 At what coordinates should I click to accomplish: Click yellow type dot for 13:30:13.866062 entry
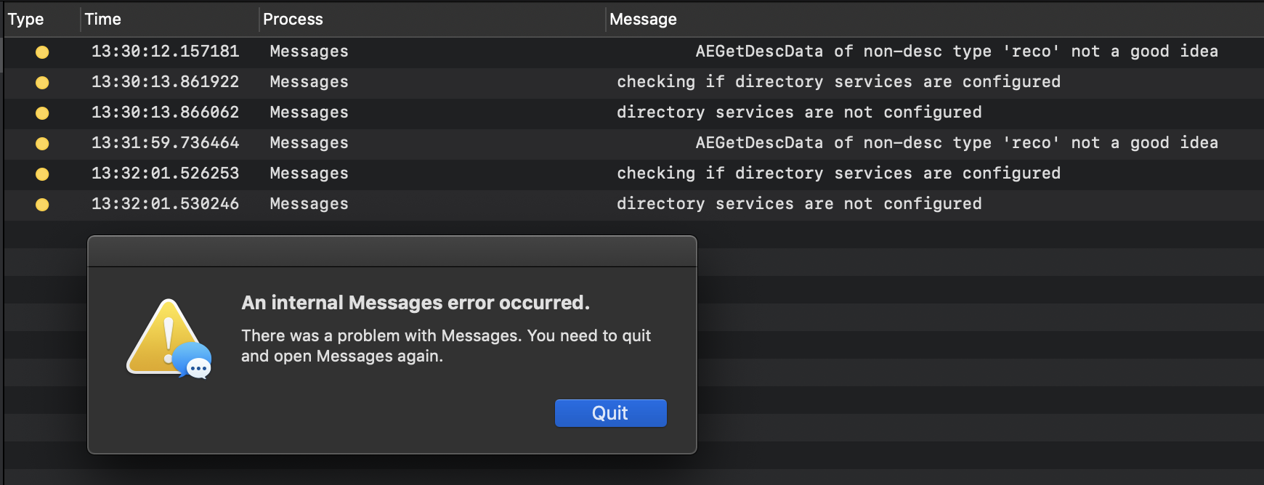click(x=42, y=113)
